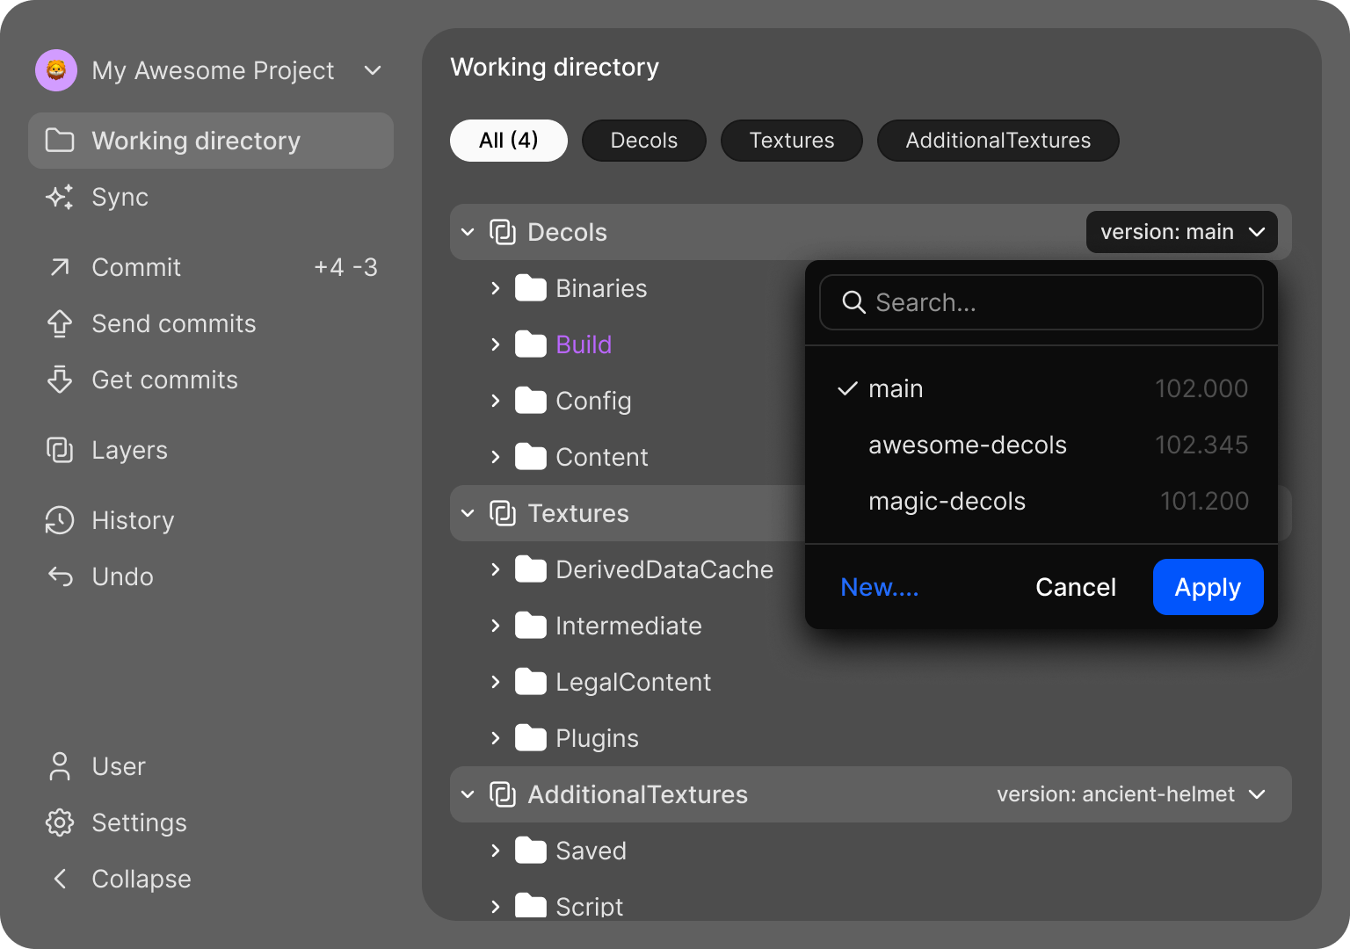Image resolution: width=1350 pixels, height=949 pixels.
Task: Click the Sync sparkle icon
Action: 60,197
